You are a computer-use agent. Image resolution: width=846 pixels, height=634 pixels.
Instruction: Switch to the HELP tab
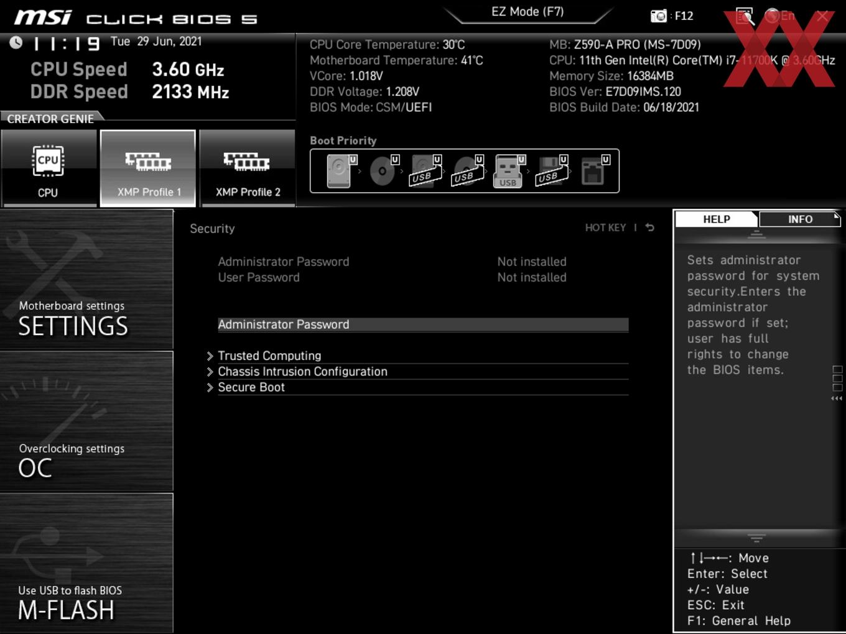(x=717, y=219)
